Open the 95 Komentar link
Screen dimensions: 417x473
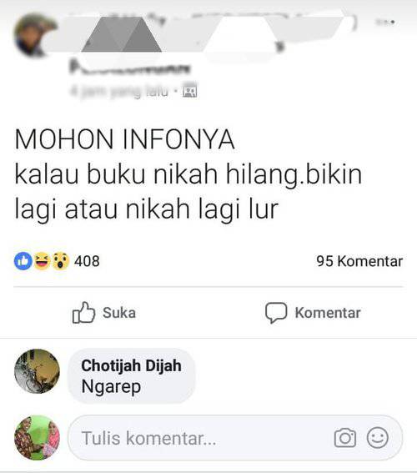(359, 261)
